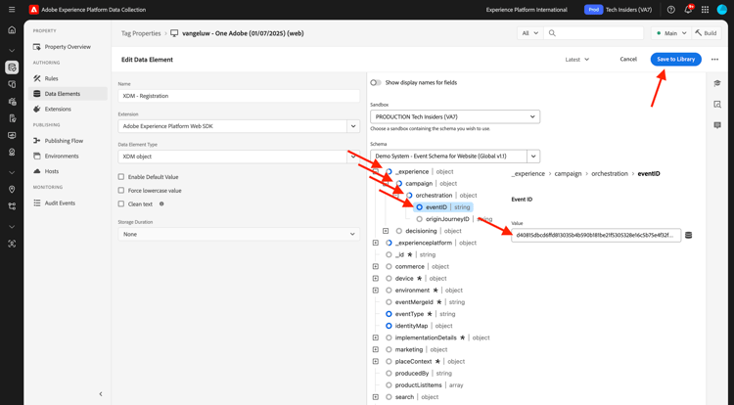Screen dimensions: 734x405
Task: Open Property Overview in sidebar
Action: [68, 47]
